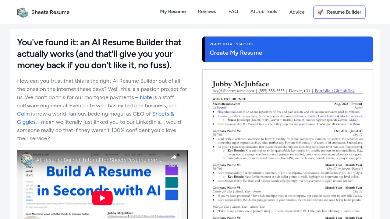Select Advice in the top navigation

pos(297,12)
